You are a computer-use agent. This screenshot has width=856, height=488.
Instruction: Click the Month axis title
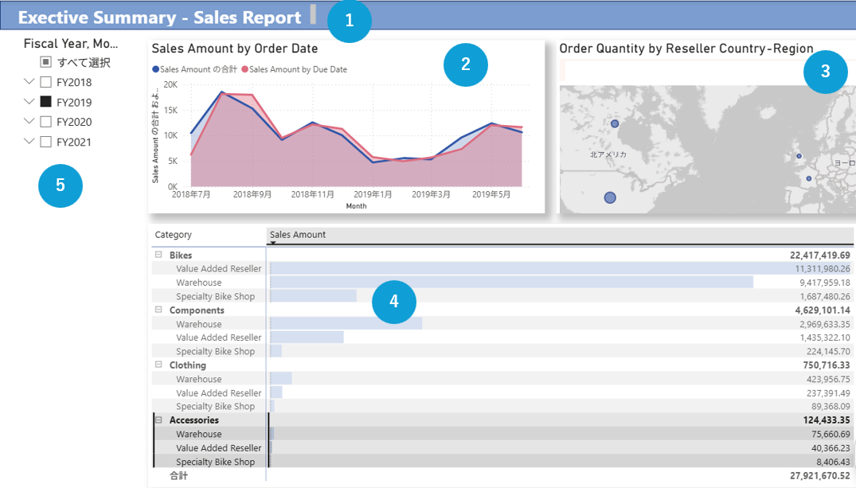[357, 206]
